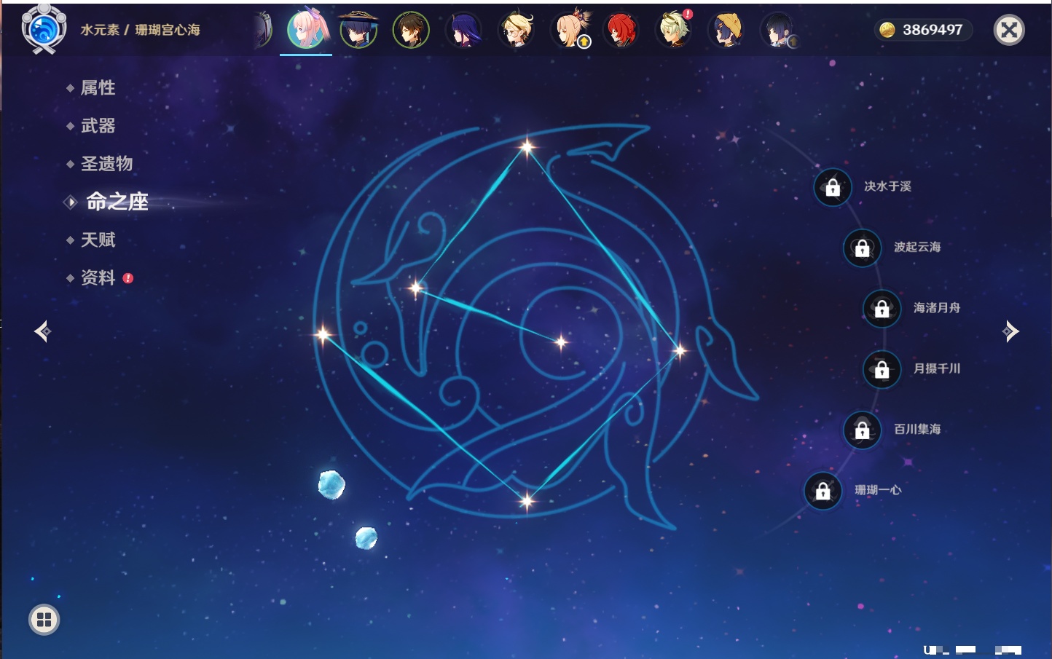Screen dimensions: 1052x659
Task: Pick the blonde avatar wearing glasses
Action: point(516,30)
